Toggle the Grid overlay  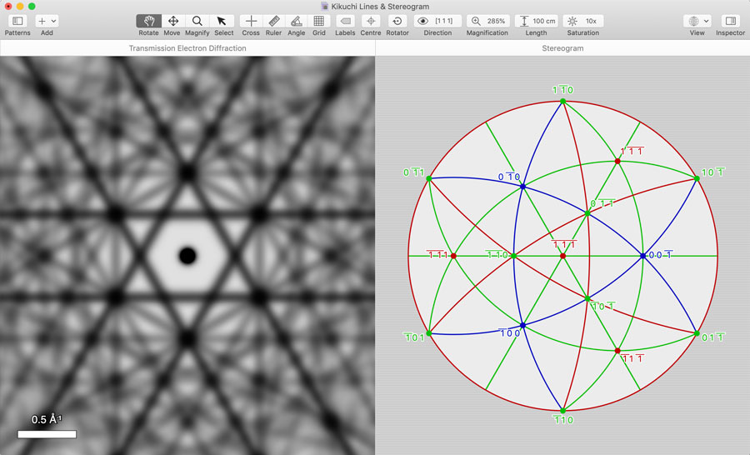319,21
